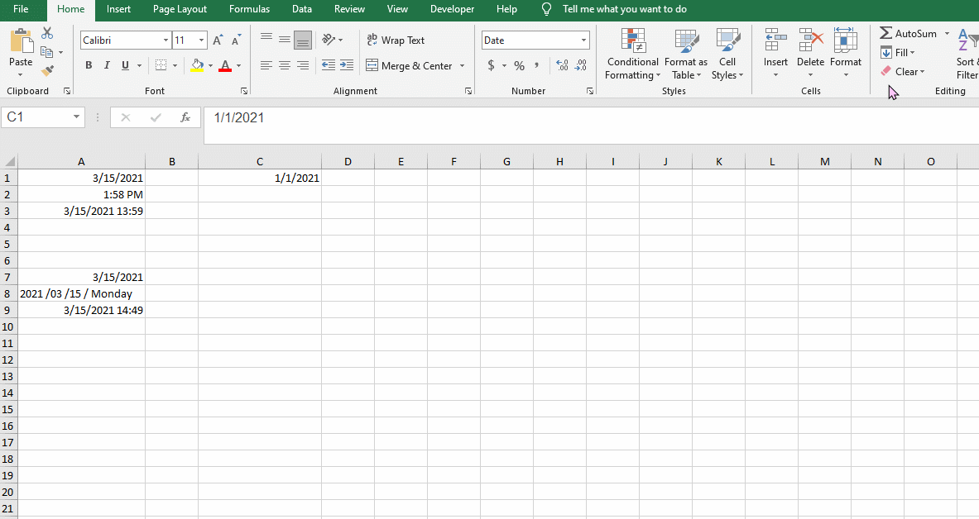Apply Merge & Center
Image resolution: width=979 pixels, height=519 pixels.
[410, 65]
